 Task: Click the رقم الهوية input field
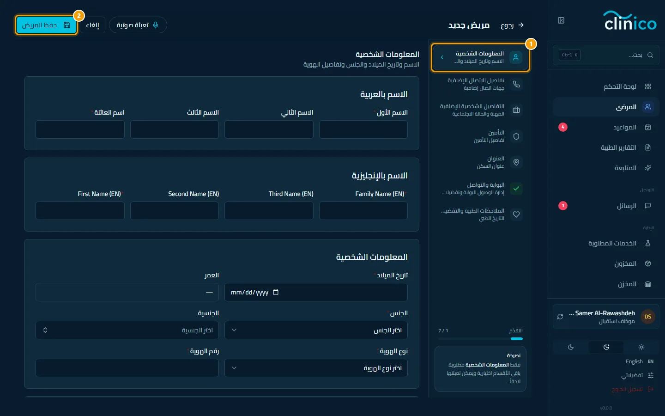click(x=127, y=368)
